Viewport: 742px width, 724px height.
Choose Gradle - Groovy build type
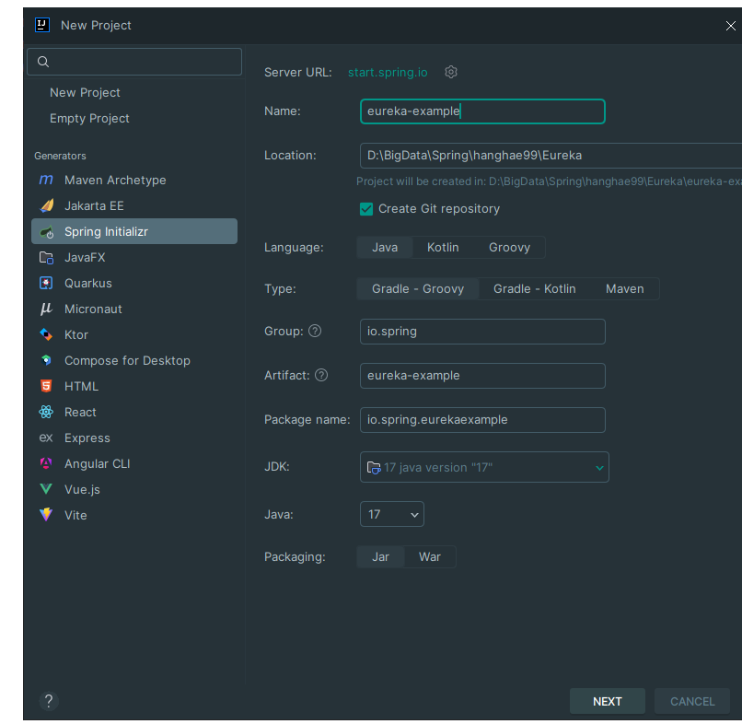coord(418,289)
